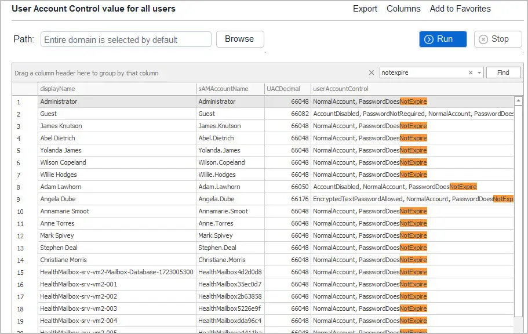Click row number 10 header
Viewport: 528px width, 334px height.
click(x=25, y=211)
